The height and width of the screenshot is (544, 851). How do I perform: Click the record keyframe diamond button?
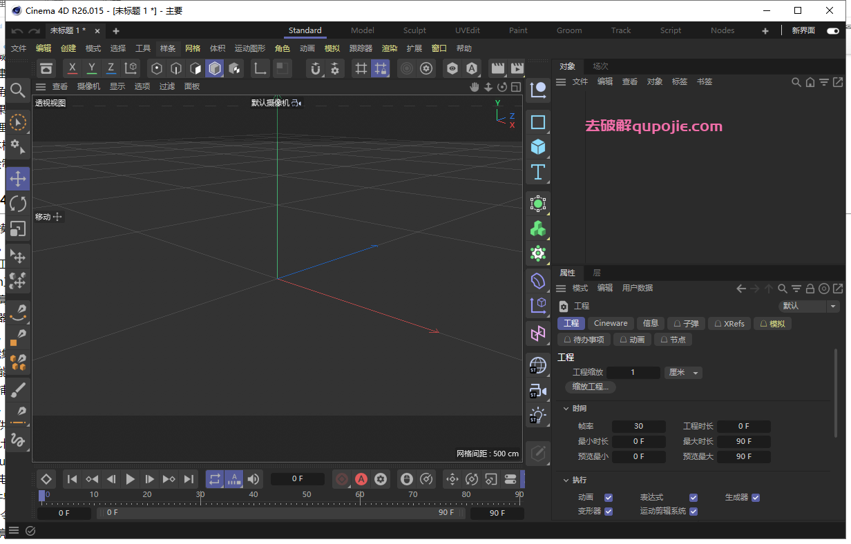tap(46, 478)
